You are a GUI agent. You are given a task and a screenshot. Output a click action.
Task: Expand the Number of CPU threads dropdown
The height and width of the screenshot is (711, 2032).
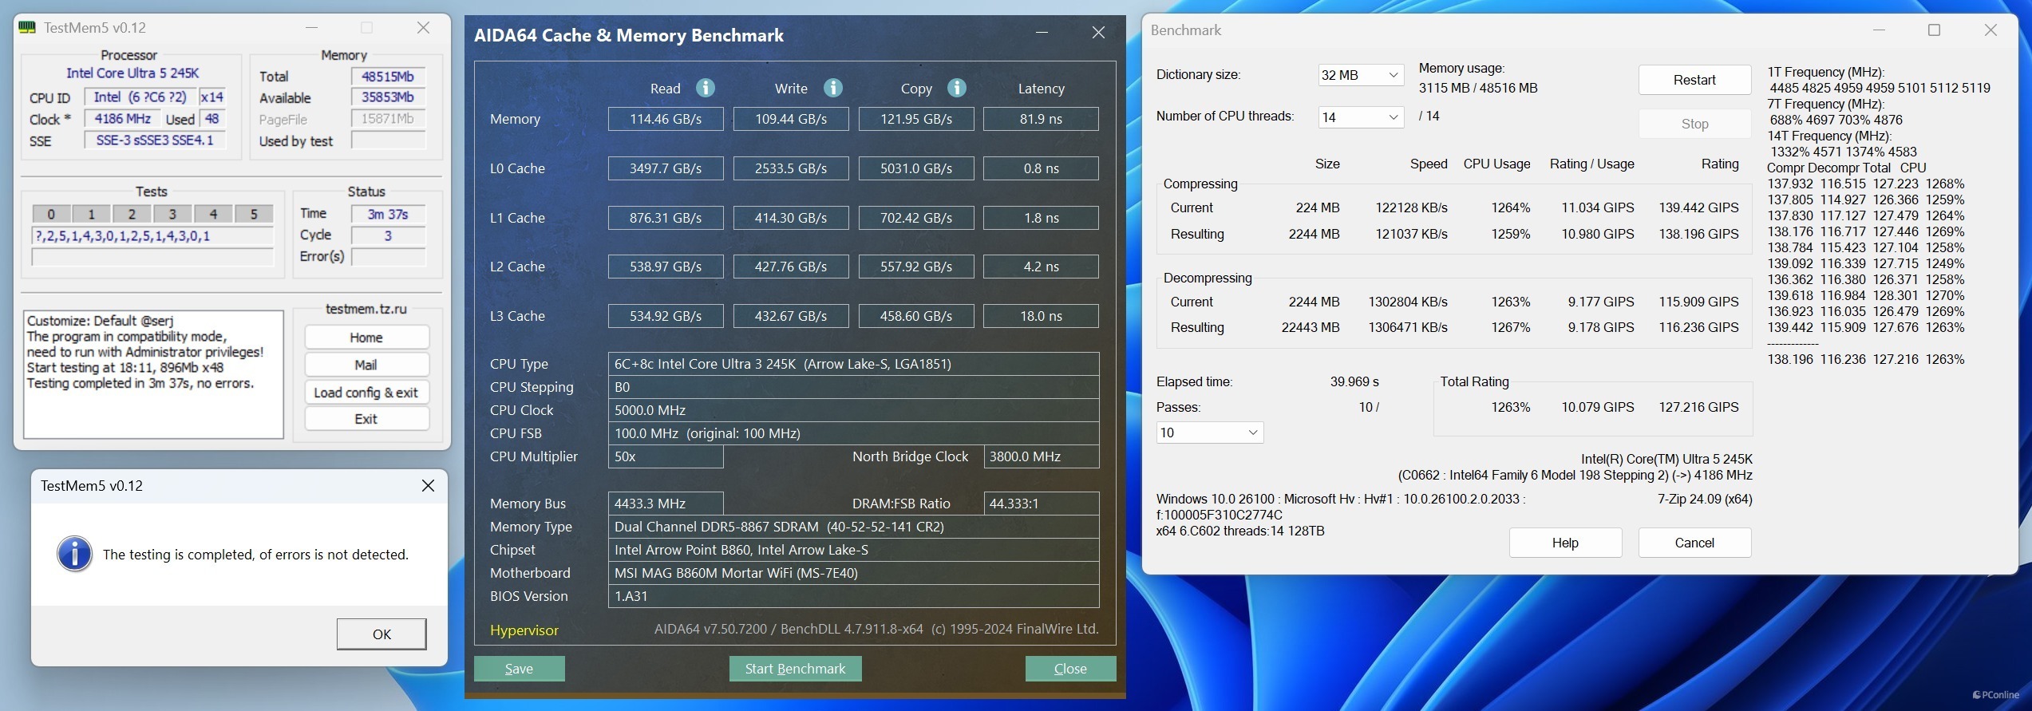[x=1361, y=117]
